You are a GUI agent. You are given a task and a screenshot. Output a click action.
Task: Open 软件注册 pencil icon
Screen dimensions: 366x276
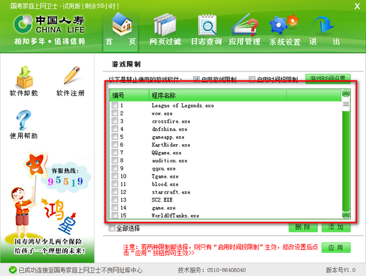tap(71, 75)
